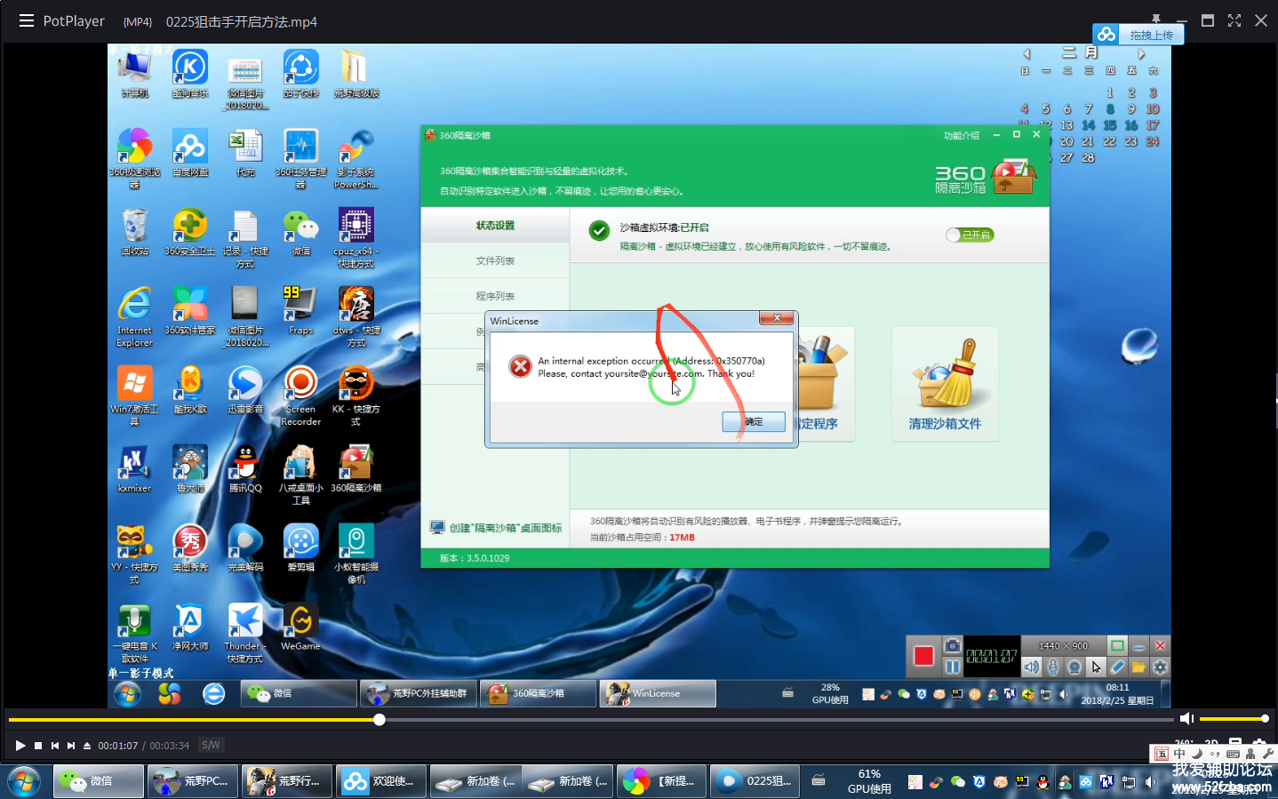Open the Windows Start orb on bottom taskbar

click(x=24, y=781)
